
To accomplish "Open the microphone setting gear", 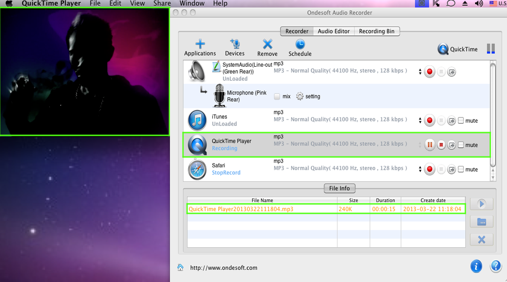I will (300, 96).
